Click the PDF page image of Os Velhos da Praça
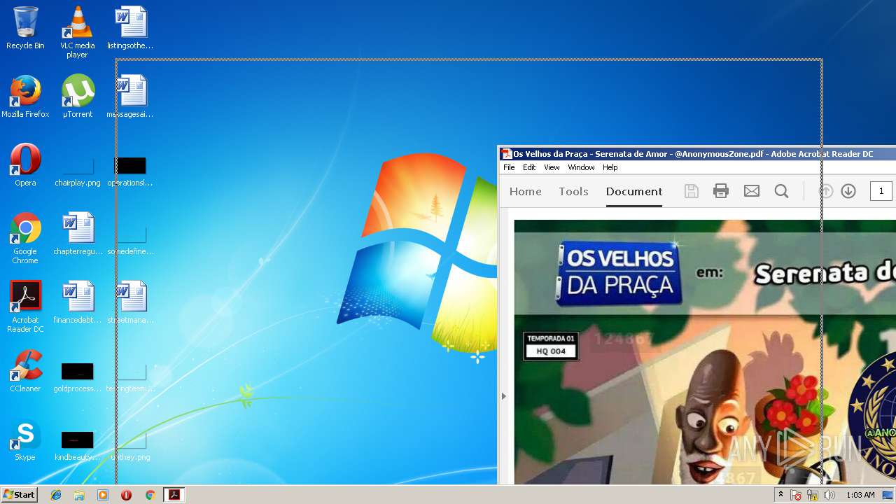 click(705, 352)
